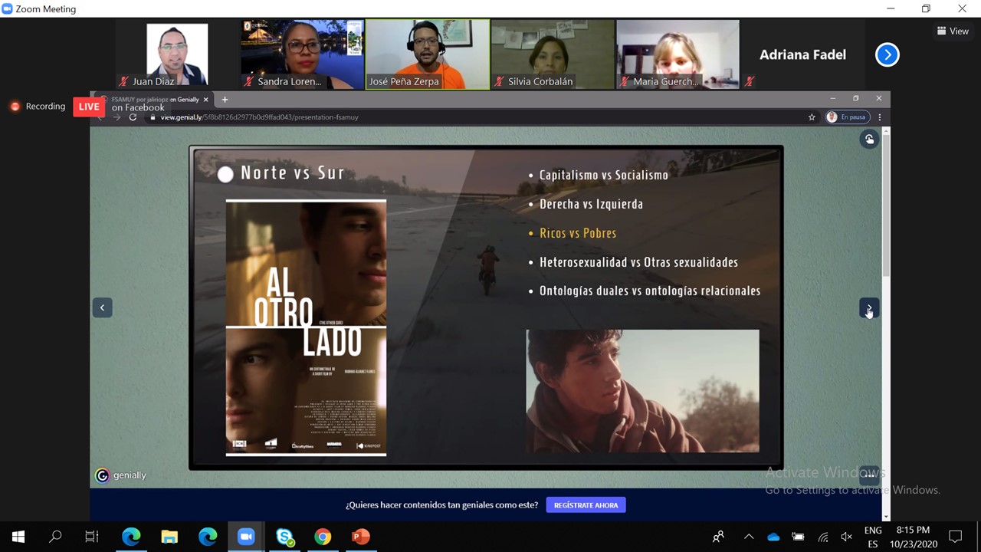This screenshot has height=552, width=981.
Task: Select Maria Guerch video thumbnail
Action: [678, 54]
